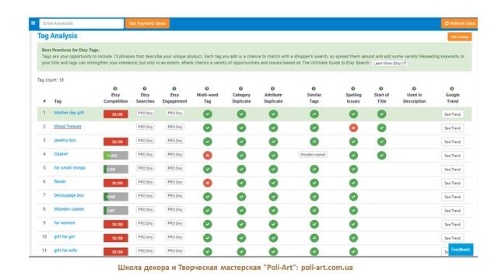Click See Trend for Wood Tresure
Viewport: 498px width, 280px height.
[452, 128]
